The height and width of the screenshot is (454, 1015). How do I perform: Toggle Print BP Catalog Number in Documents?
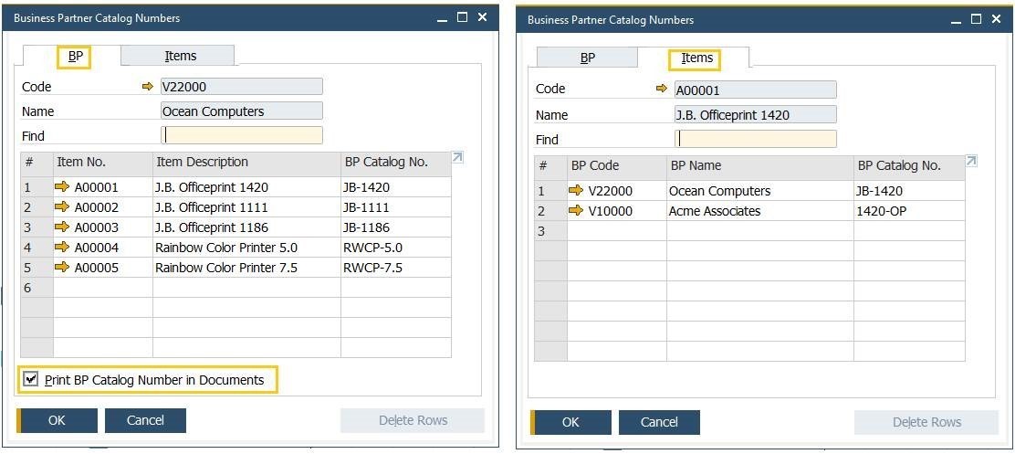[x=32, y=380]
